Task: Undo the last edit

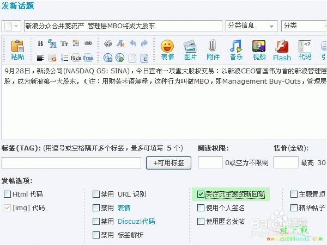Action: point(133,43)
